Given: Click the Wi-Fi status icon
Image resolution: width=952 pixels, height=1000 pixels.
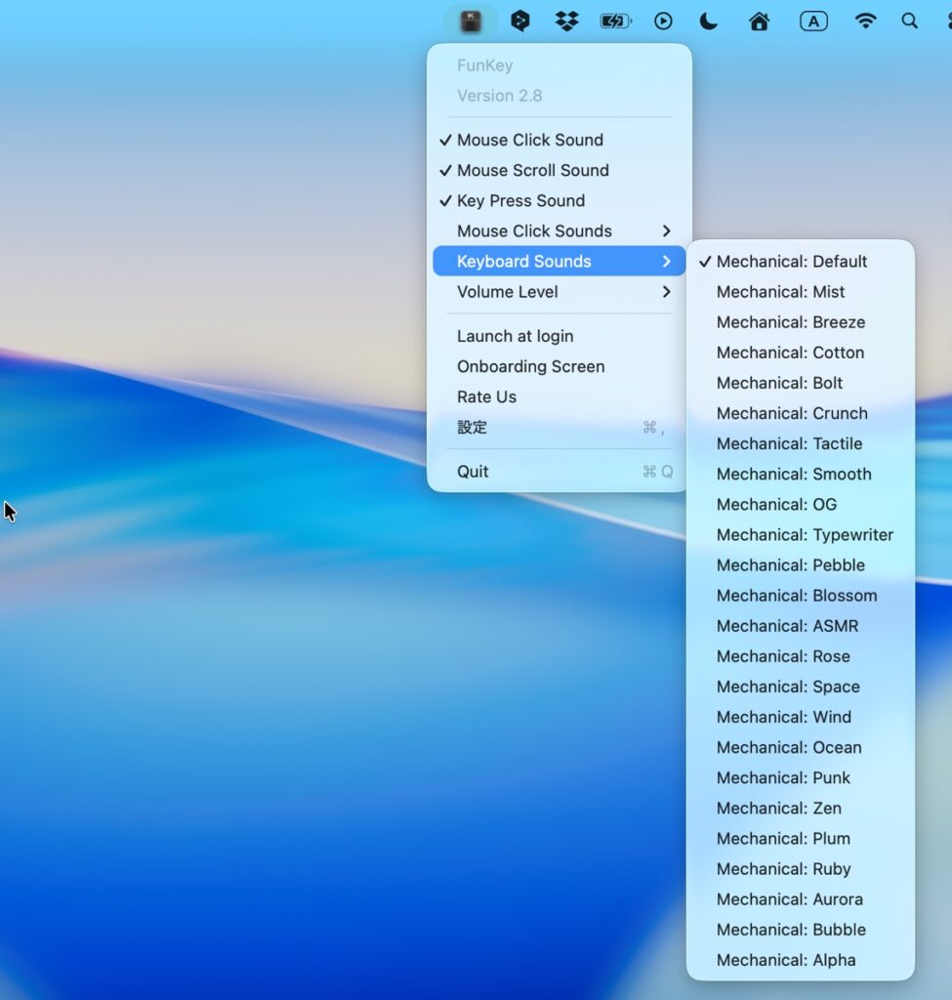Looking at the screenshot, I should click(865, 21).
